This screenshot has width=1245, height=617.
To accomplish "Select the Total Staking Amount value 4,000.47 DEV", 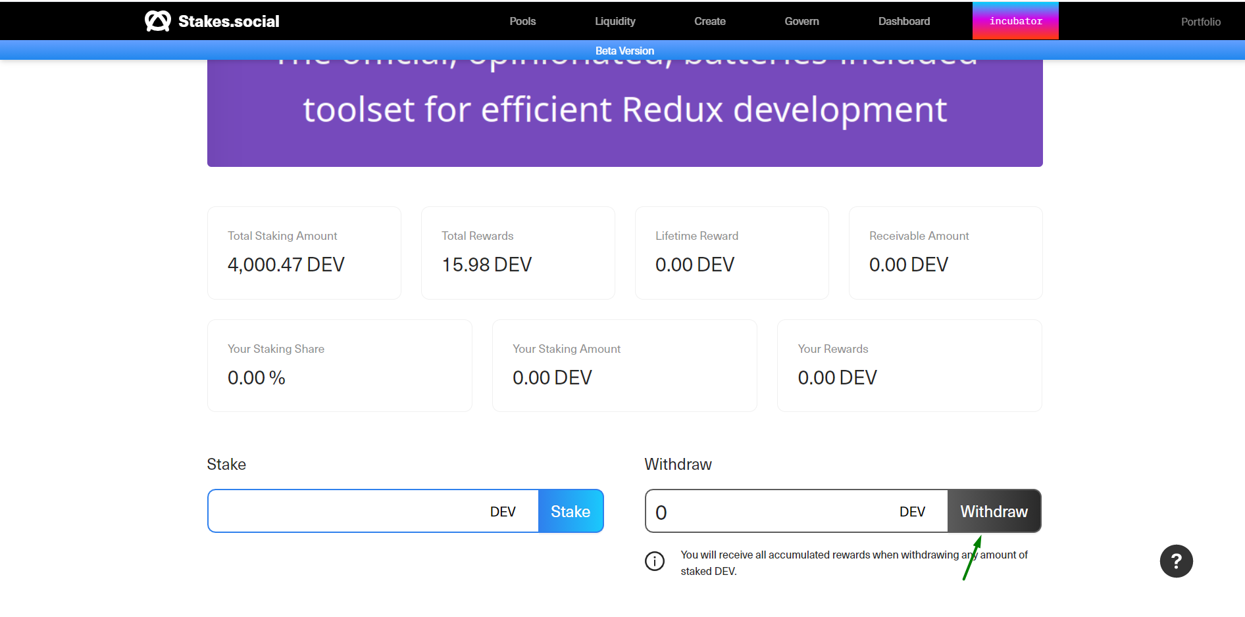I will coord(286,265).
